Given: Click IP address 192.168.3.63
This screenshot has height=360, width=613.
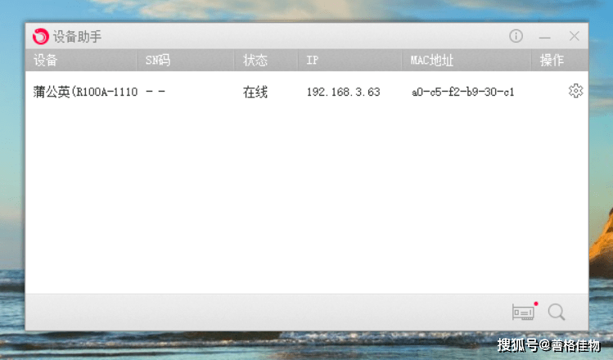Looking at the screenshot, I should click(x=343, y=92).
